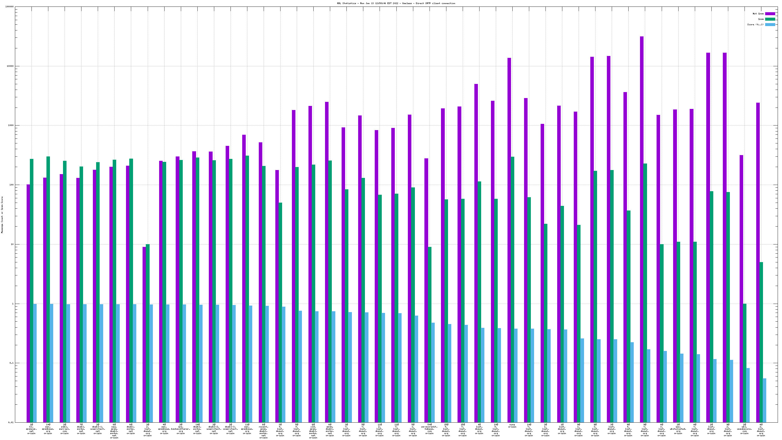Viewport: 782px width, 440px height.
Task: Click the psbl.surriel.com origin axis label
Action: pos(64,429)
